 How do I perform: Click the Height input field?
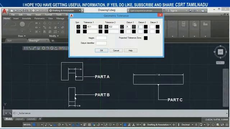pos(101,38)
